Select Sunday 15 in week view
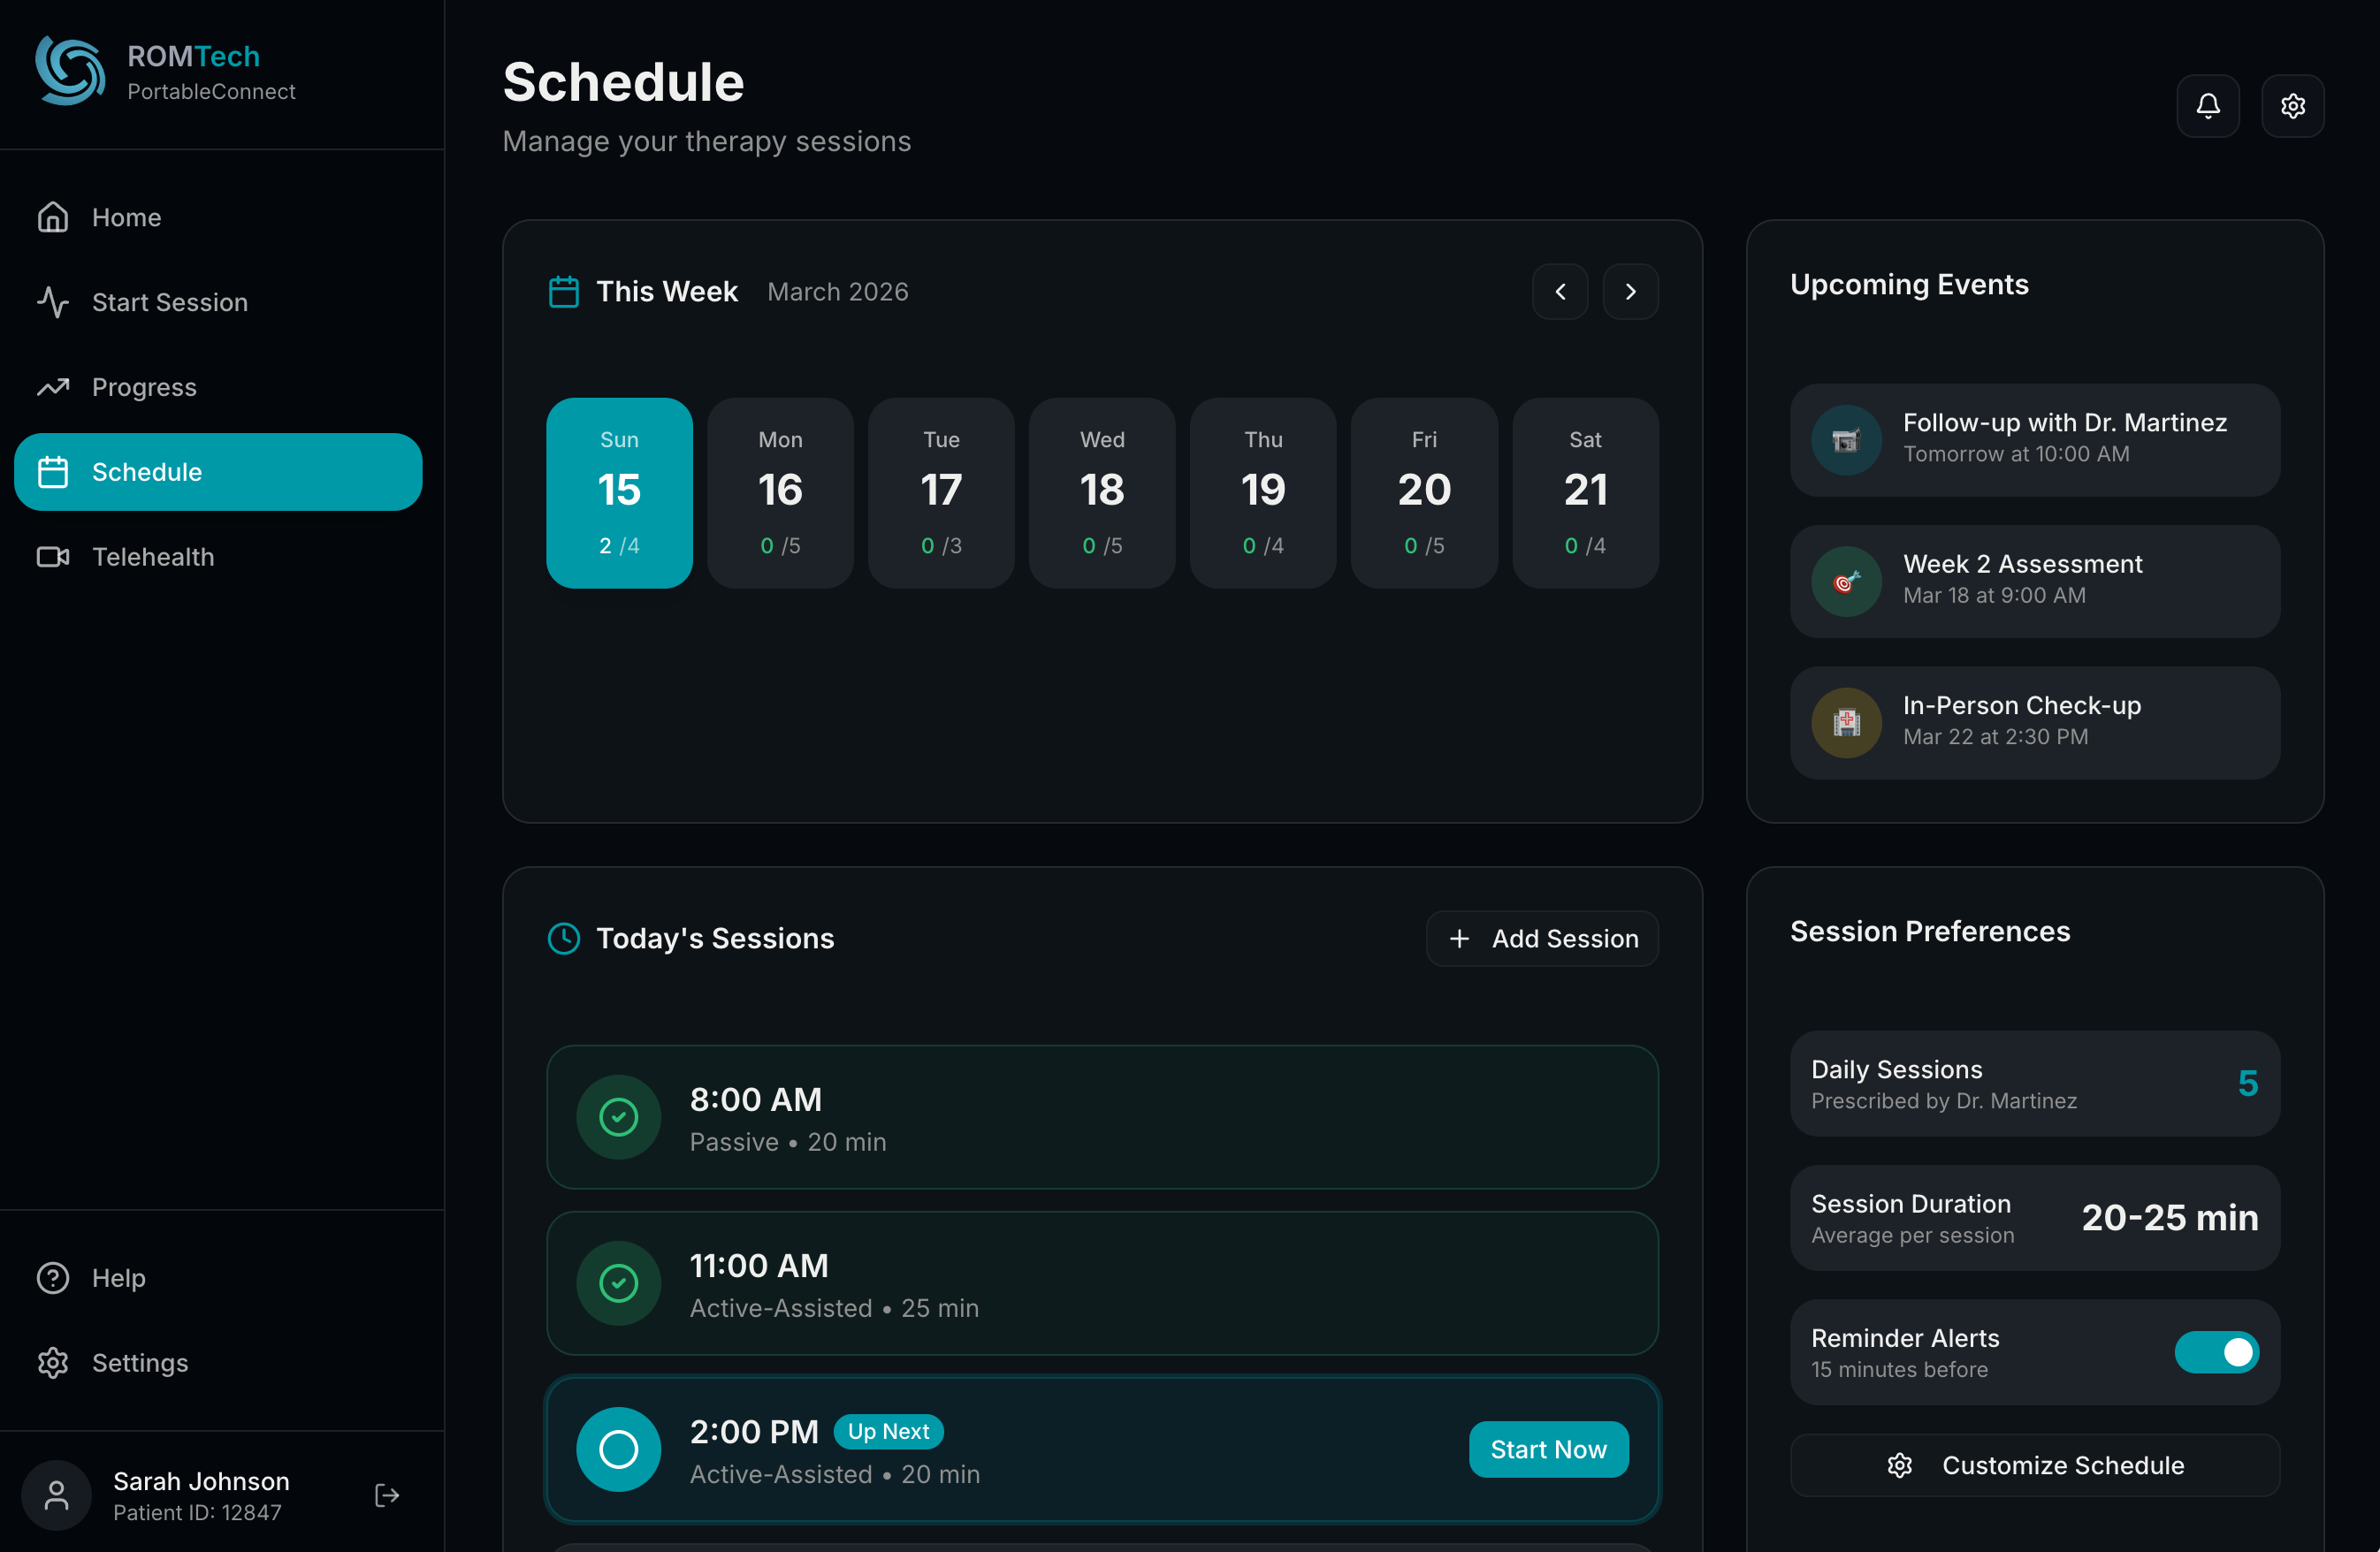This screenshot has width=2380, height=1552. (x=619, y=493)
